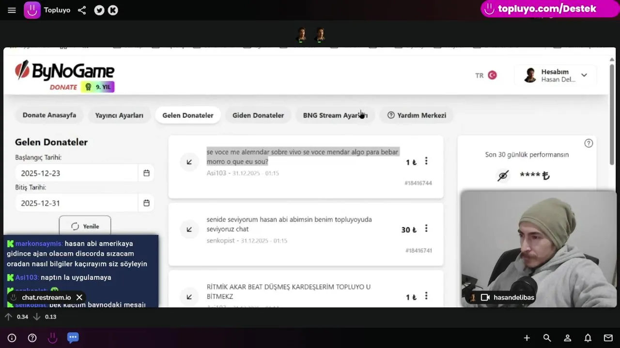620x348 pixels.
Task: Select Gelen Donateler tab
Action: (188, 115)
